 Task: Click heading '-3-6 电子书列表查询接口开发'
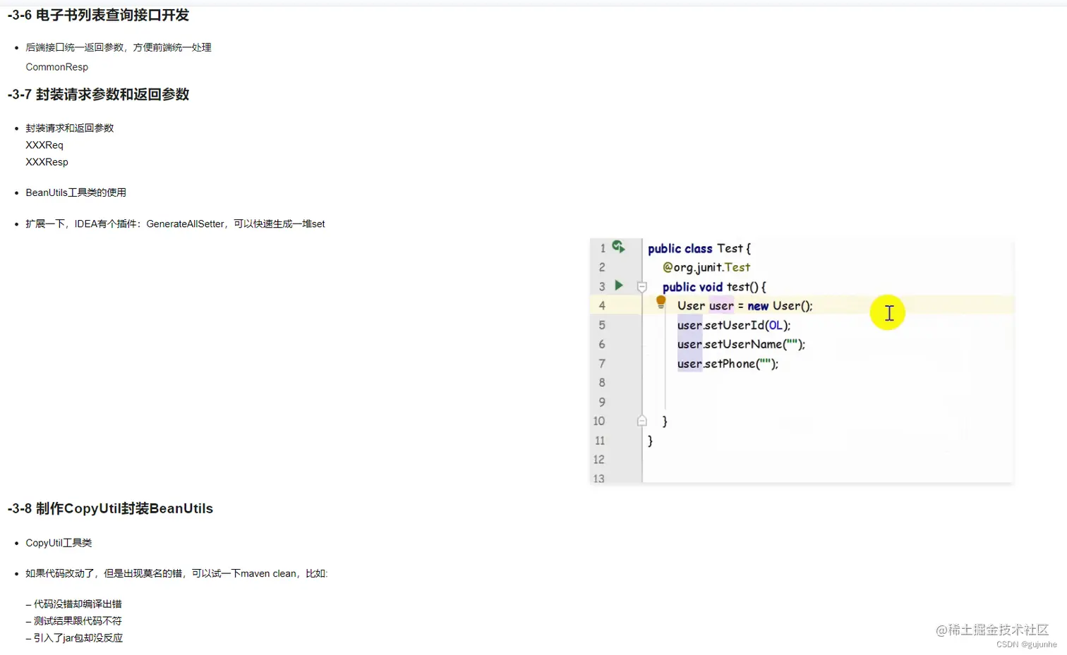click(98, 15)
